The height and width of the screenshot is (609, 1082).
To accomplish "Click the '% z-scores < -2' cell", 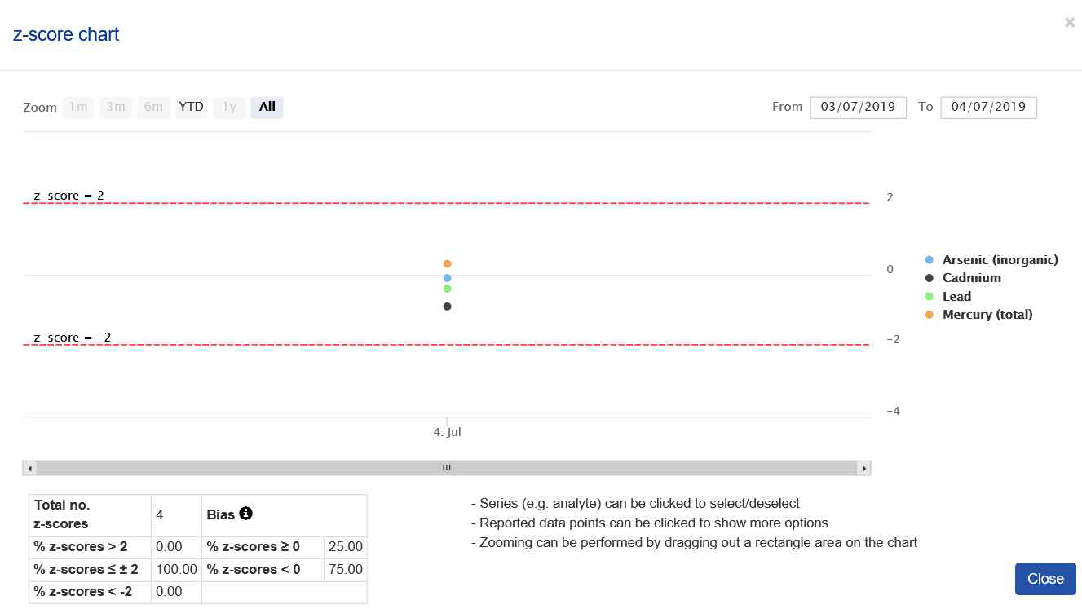I will tap(90, 592).
